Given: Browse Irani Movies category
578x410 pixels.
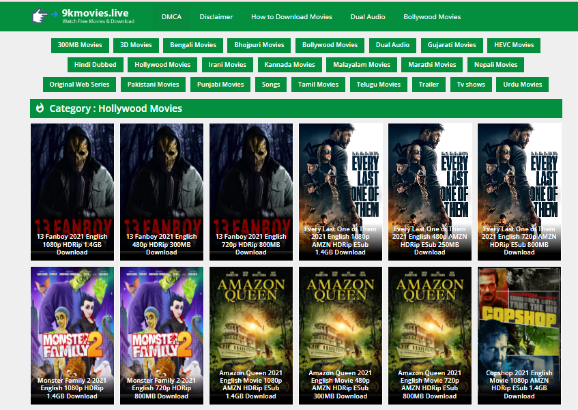Looking at the screenshot, I should pyautogui.click(x=227, y=65).
